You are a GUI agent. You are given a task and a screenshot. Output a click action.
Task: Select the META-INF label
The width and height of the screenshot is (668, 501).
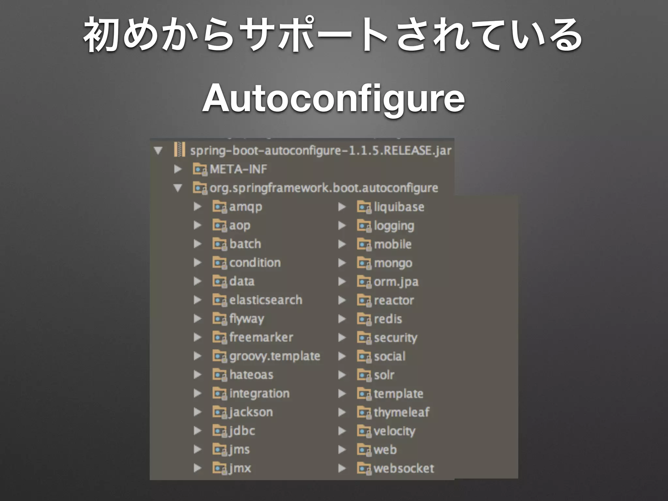pos(238,169)
